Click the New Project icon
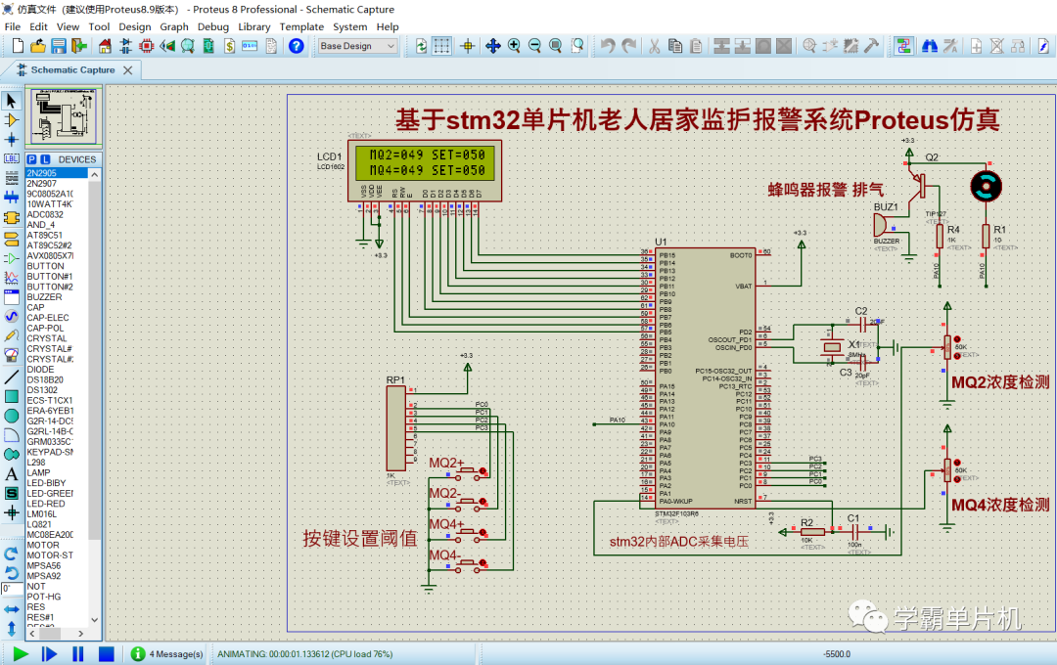Image resolution: width=1057 pixels, height=665 pixels. coord(19,46)
